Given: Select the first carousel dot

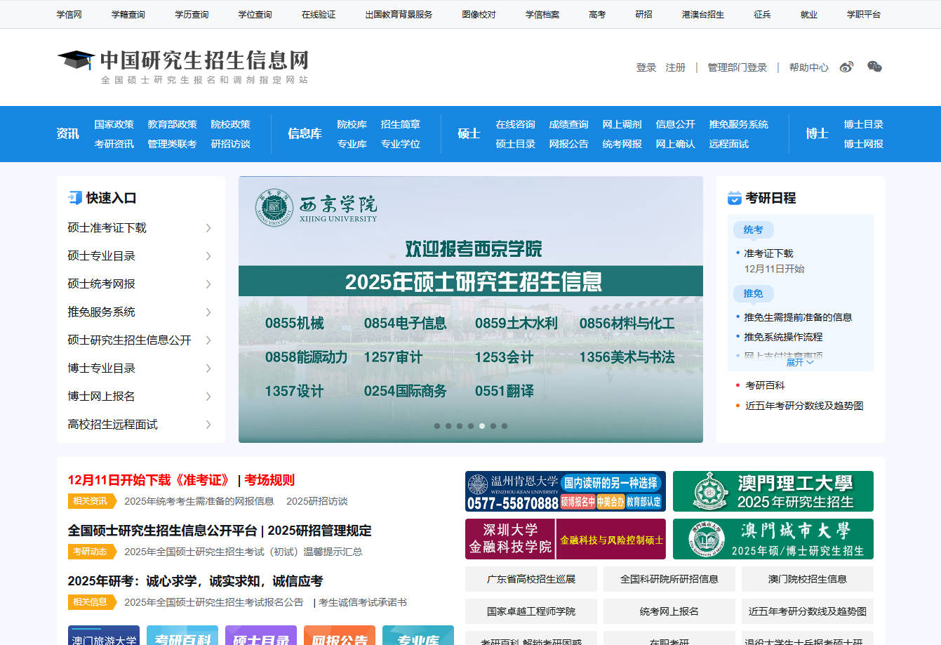Looking at the screenshot, I should tap(437, 426).
